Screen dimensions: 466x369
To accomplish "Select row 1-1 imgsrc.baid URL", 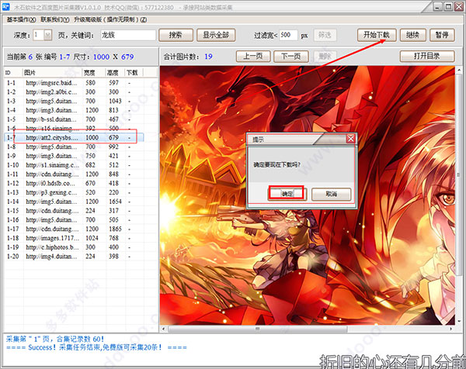I will (x=74, y=83).
